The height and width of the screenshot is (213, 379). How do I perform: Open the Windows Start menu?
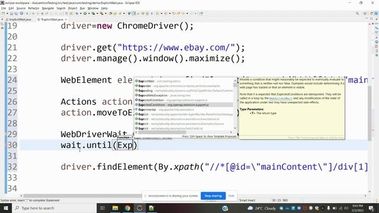point(5,208)
